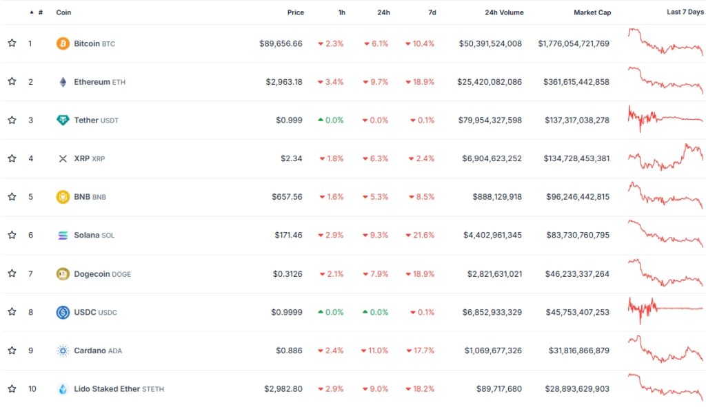Click the XRP logo icon
706x407 pixels.
point(63,158)
